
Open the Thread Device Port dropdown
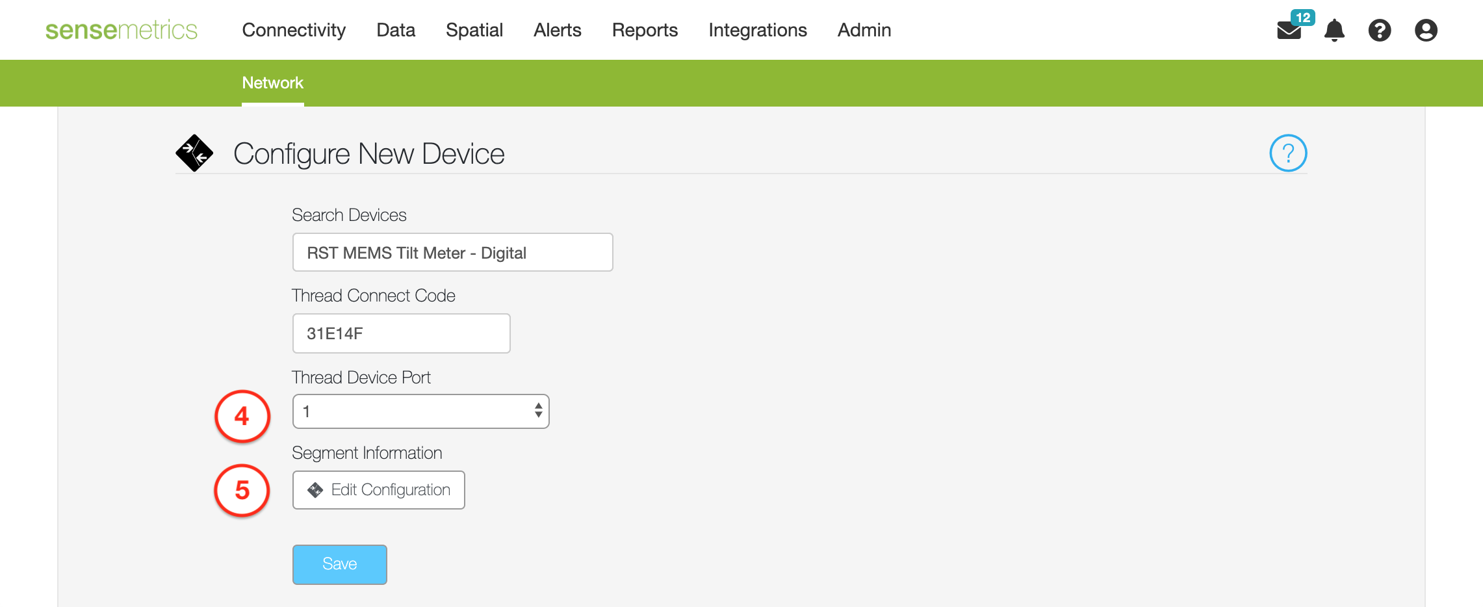420,411
